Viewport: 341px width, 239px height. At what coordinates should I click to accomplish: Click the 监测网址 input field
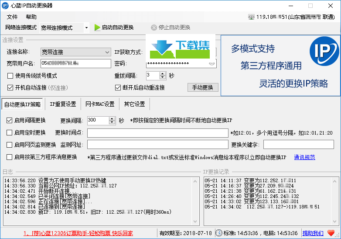tap(158, 145)
